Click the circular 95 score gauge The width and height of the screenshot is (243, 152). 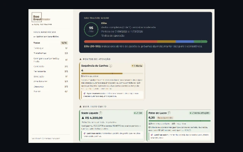click(91, 29)
